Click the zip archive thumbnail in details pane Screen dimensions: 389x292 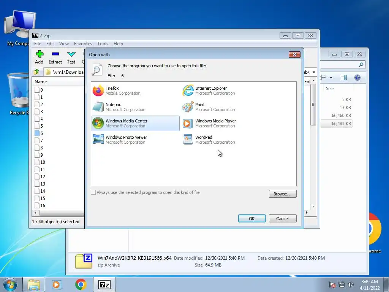pos(84,261)
